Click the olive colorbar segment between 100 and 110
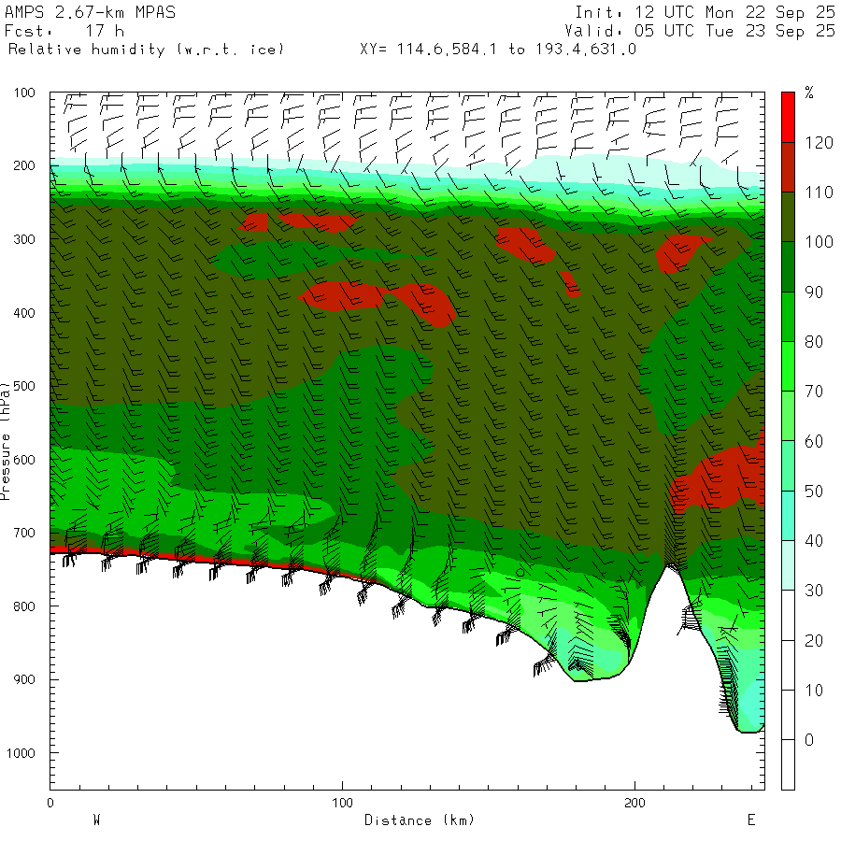The height and width of the screenshot is (841, 841). pos(788,217)
